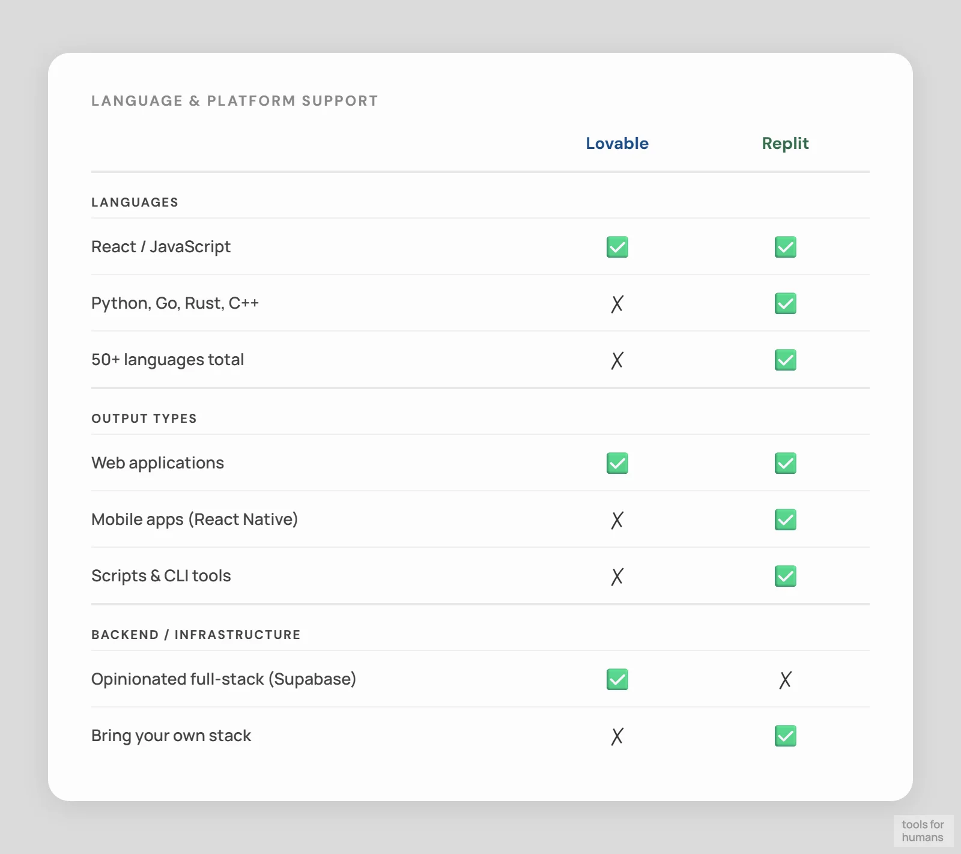Click the Supabase full-stack checkmark under Lovable
The height and width of the screenshot is (854, 961).
coord(617,679)
